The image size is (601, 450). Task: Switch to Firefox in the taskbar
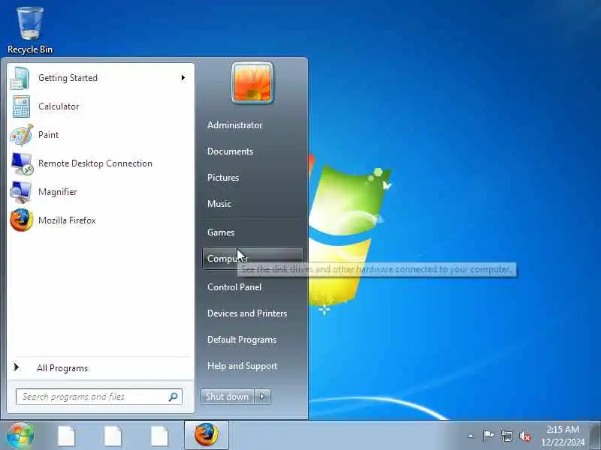click(206, 435)
